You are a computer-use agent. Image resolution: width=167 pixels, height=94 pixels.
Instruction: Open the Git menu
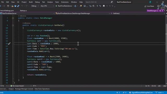tap(18, 2)
